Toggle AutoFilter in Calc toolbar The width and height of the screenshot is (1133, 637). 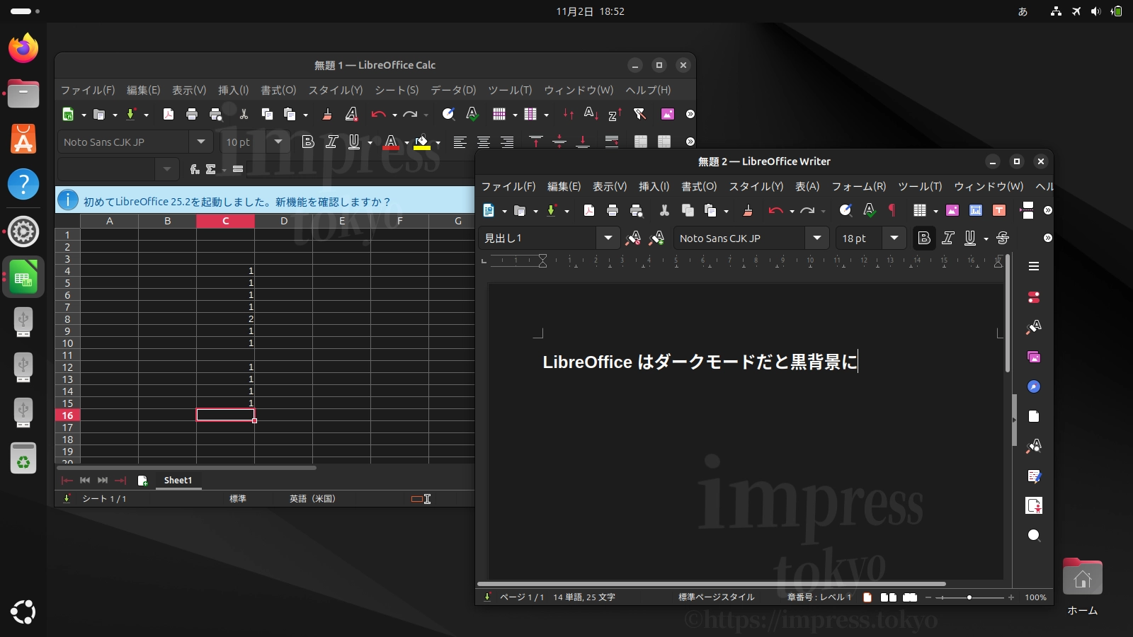point(639,114)
